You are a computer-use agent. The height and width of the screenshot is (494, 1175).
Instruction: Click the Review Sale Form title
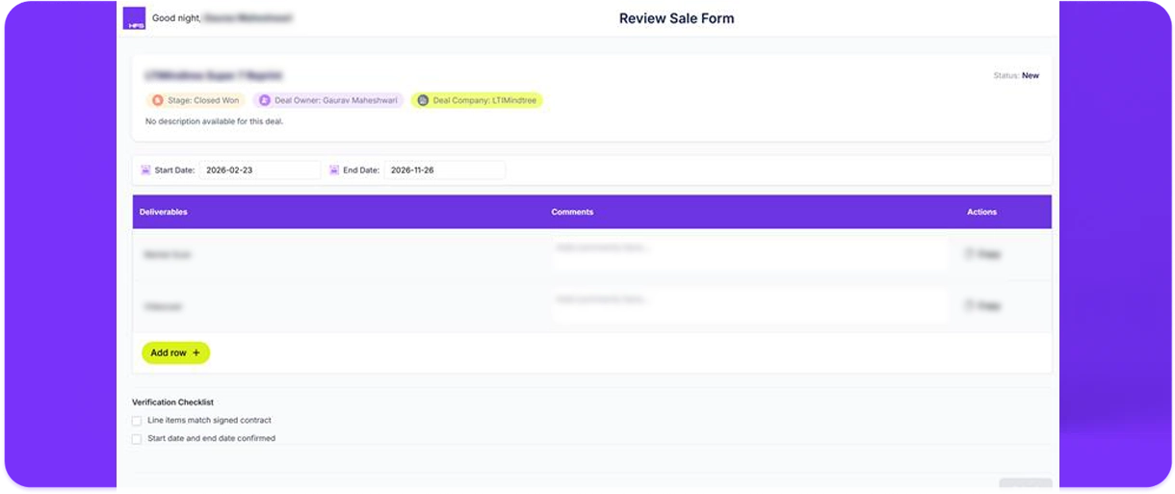coord(676,18)
